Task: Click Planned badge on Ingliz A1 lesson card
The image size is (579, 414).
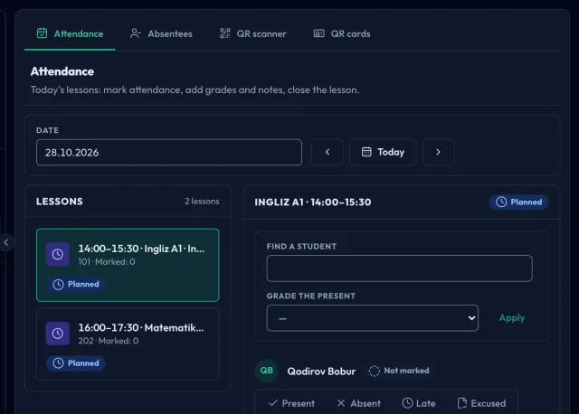Action: [x=76, y=284]
